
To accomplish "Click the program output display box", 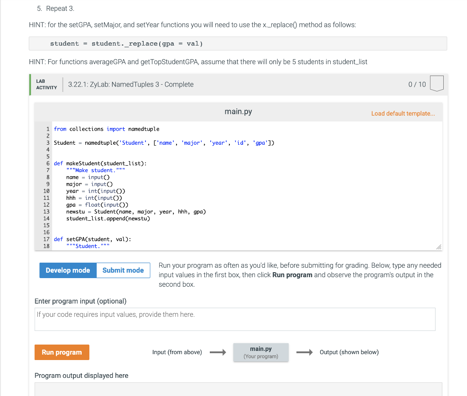I will 238,391.
